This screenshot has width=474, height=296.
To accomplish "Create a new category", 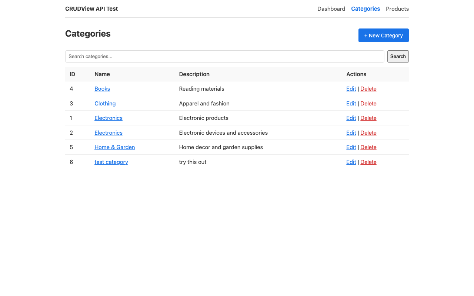I will (383, 35).
